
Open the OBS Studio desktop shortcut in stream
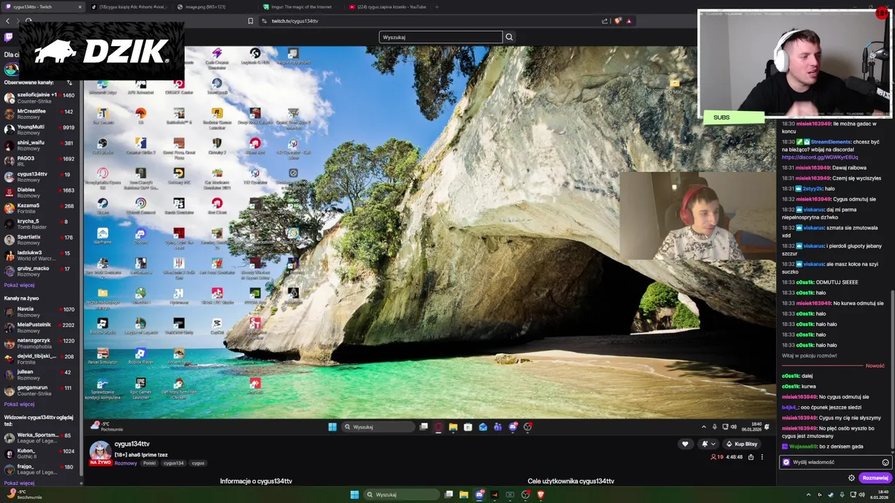(x=103, y=146)
